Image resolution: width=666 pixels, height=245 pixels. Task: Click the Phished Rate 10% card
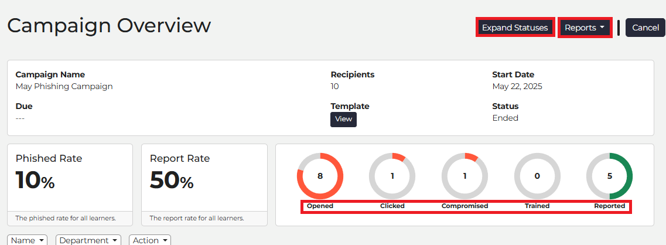click(70, 185)
